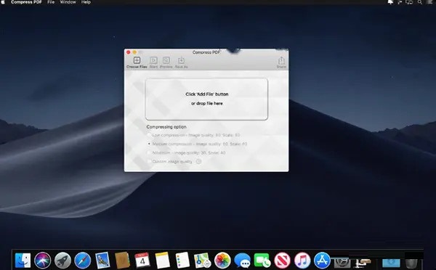Open the Compress PDF app menu
Image resolution: width=436 pixels, height=270 pixels.
point(26,2)
